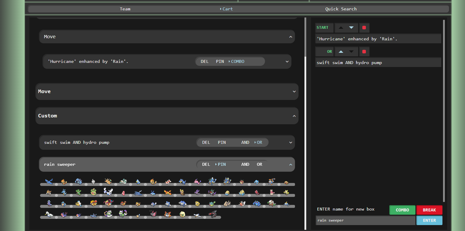Select cart text 'Hurricane' enhanced by 'Rain'

[x=357, y=39]
